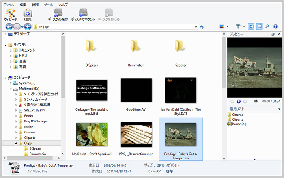Toggle the preview pane button
The image size is (284, 178).
coord(251,27)
